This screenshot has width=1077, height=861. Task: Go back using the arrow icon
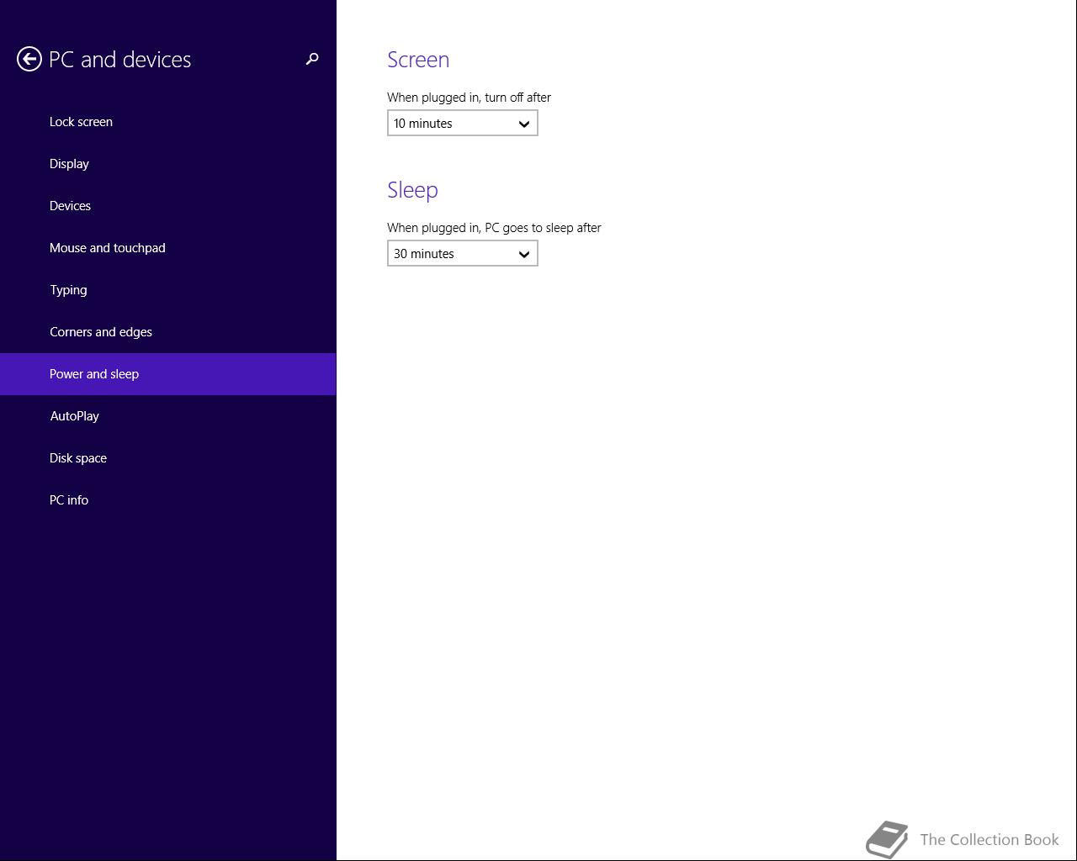point(29,59)
